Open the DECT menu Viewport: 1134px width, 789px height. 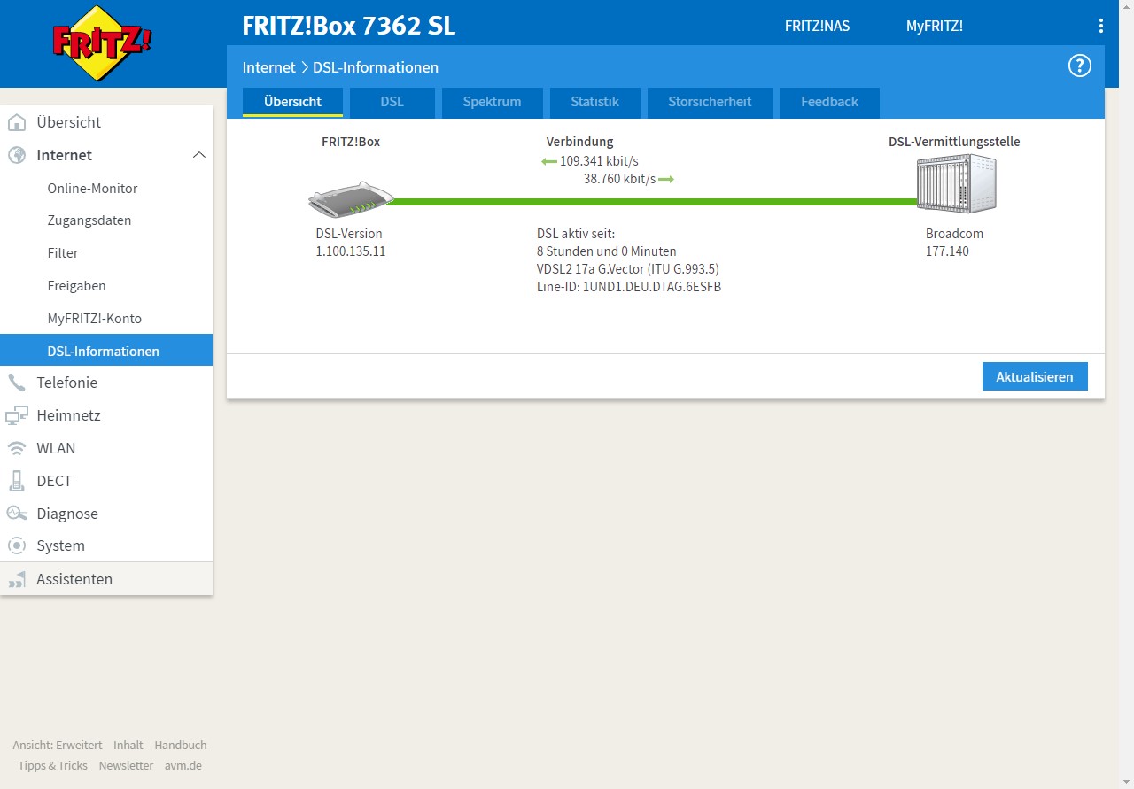tap(106, 481)
